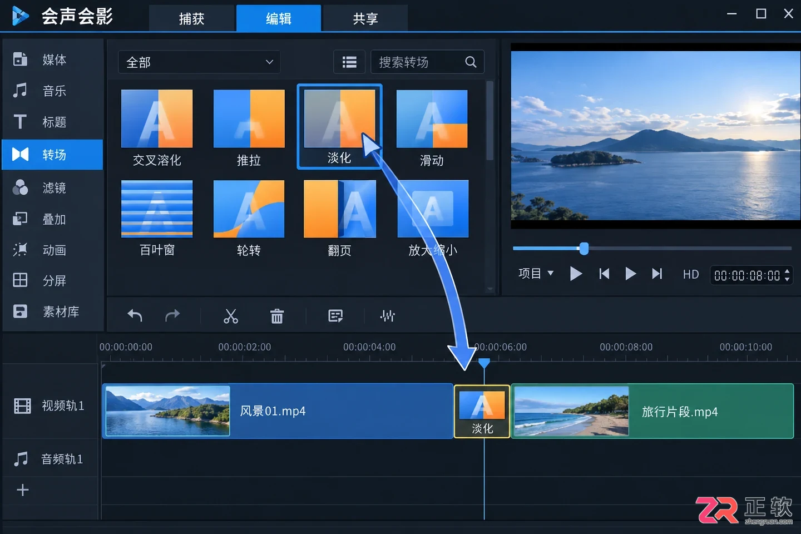This screenshot has width=801, height=534.
Task: Select the 推拉 transition thumbnail
Action: [249, 118]
